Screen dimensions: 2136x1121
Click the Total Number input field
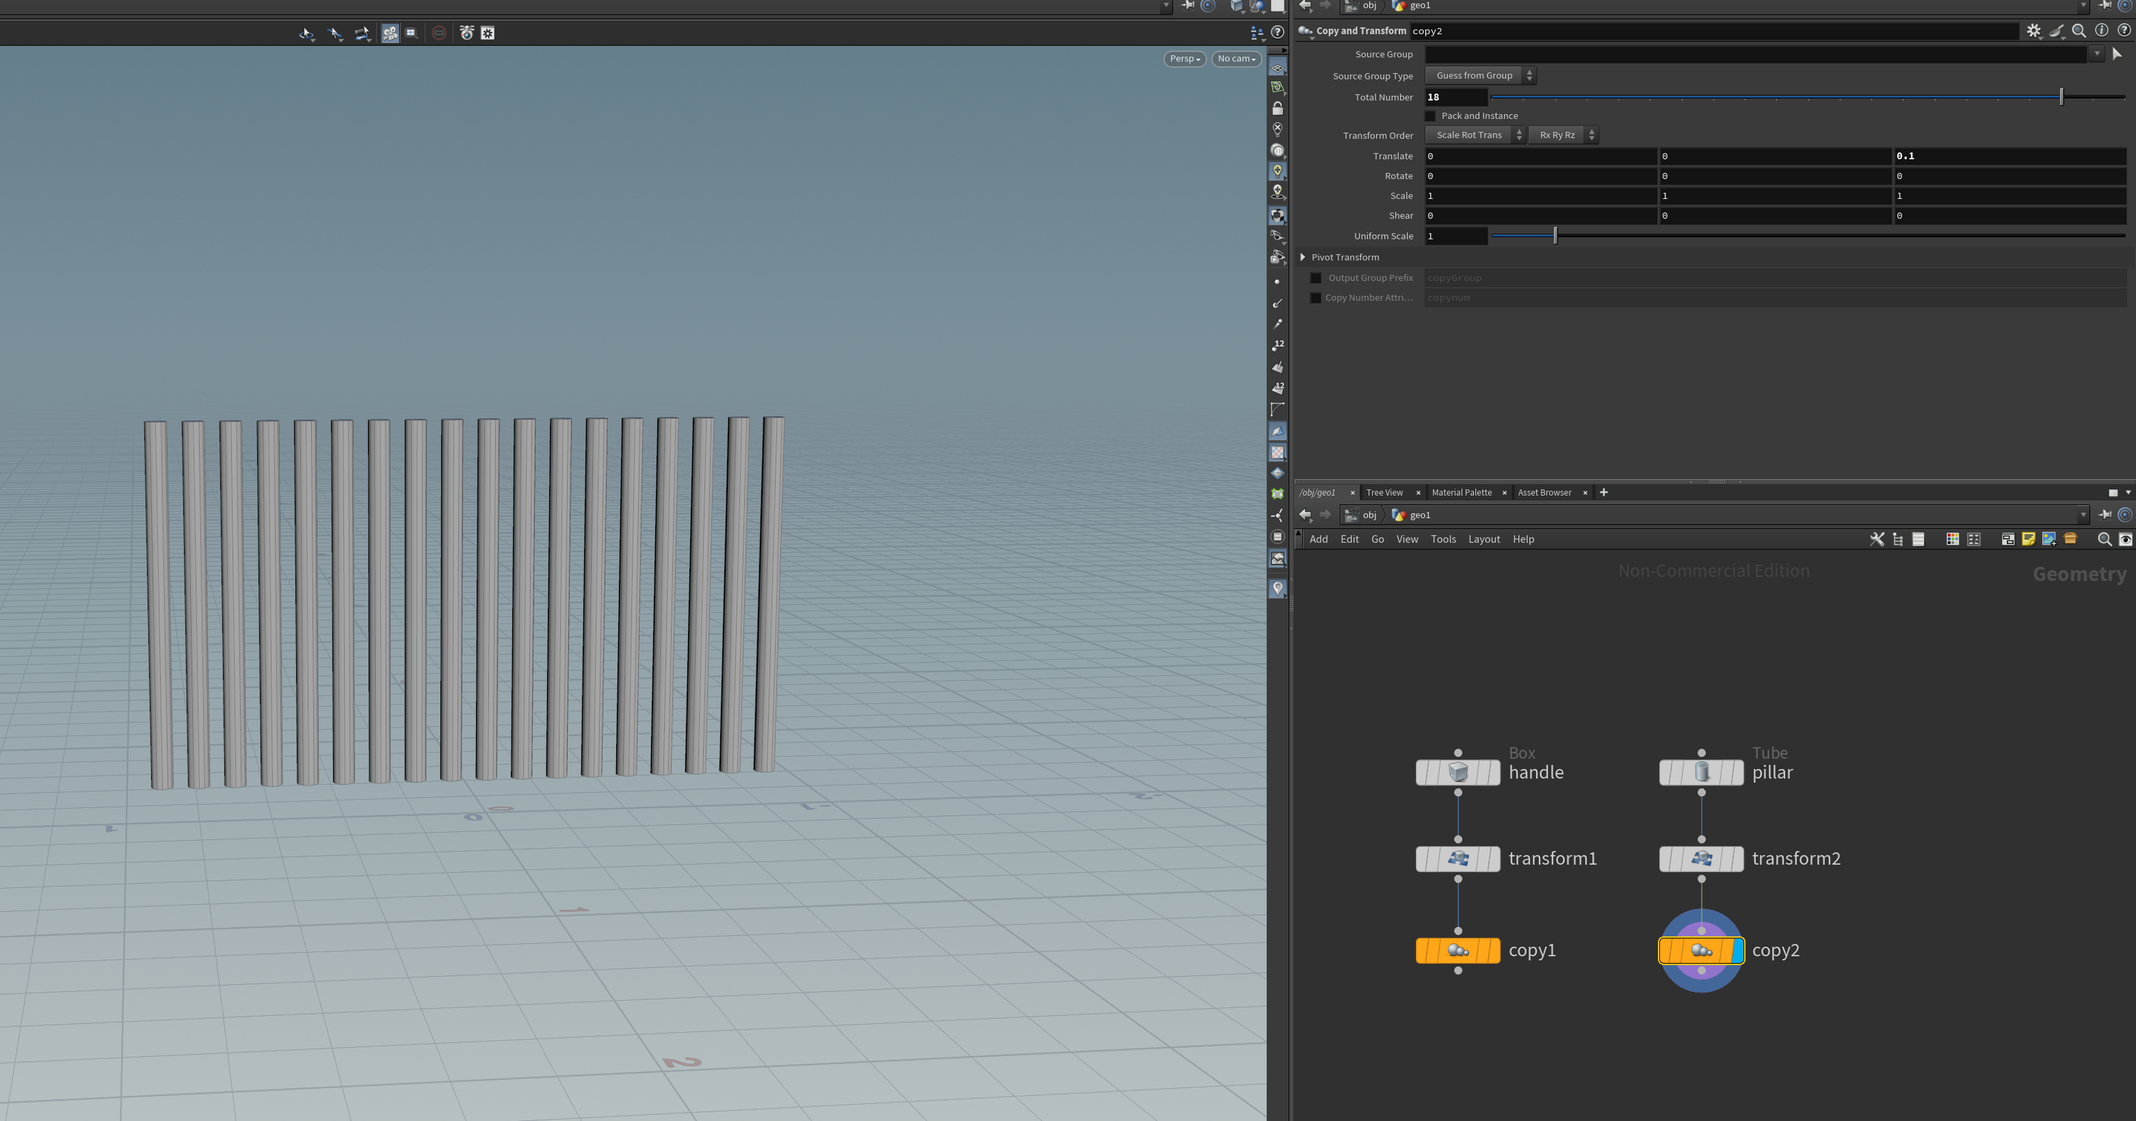coord(1455,97)
